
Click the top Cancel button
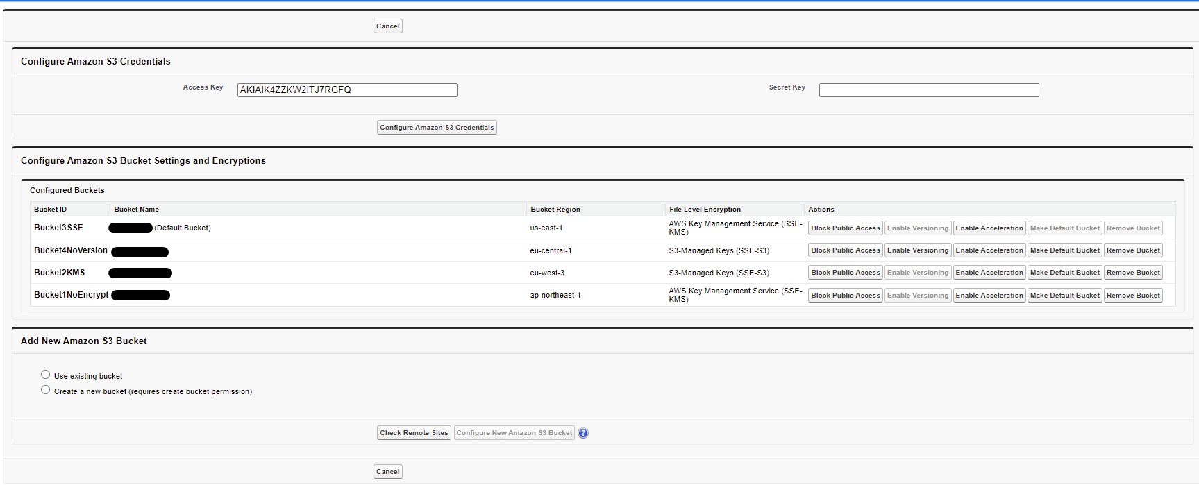[x=387, y=26]
